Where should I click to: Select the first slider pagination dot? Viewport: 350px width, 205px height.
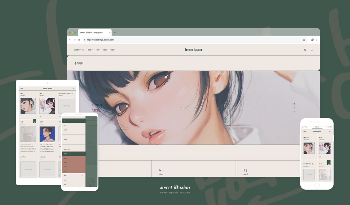(294, 104)
